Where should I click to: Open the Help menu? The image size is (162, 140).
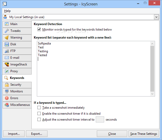pyautogui.click(x=7, y=11)
